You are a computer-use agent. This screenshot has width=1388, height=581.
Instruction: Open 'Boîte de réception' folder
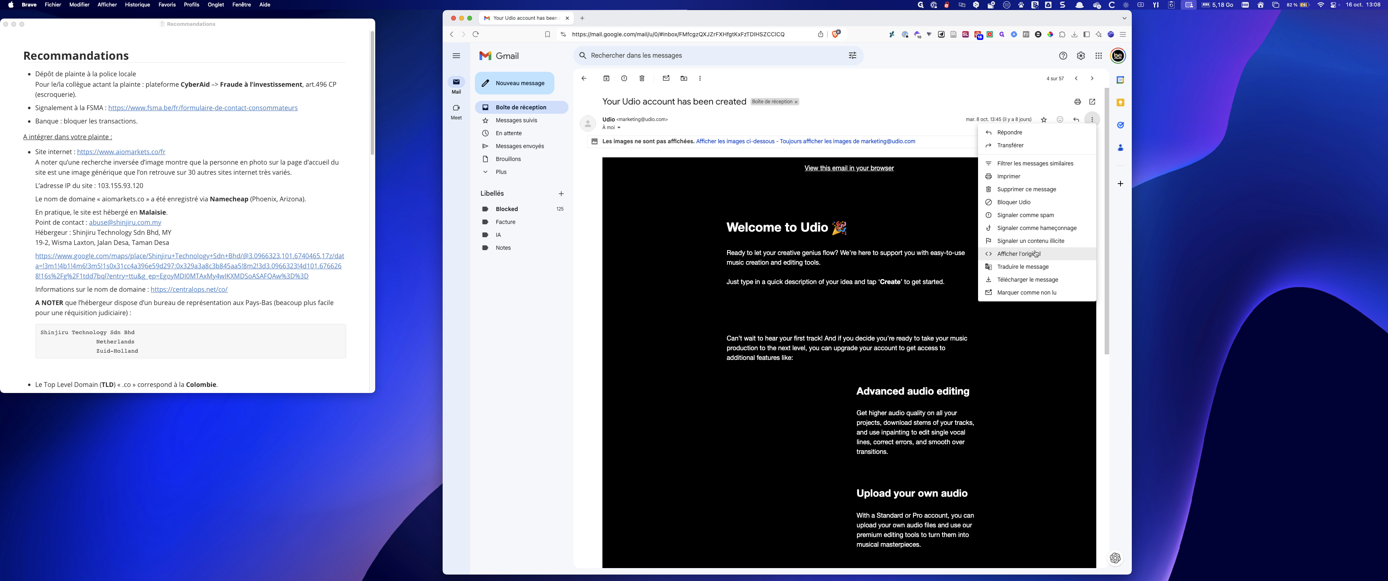pyautogui.click(x=522, y=107)
